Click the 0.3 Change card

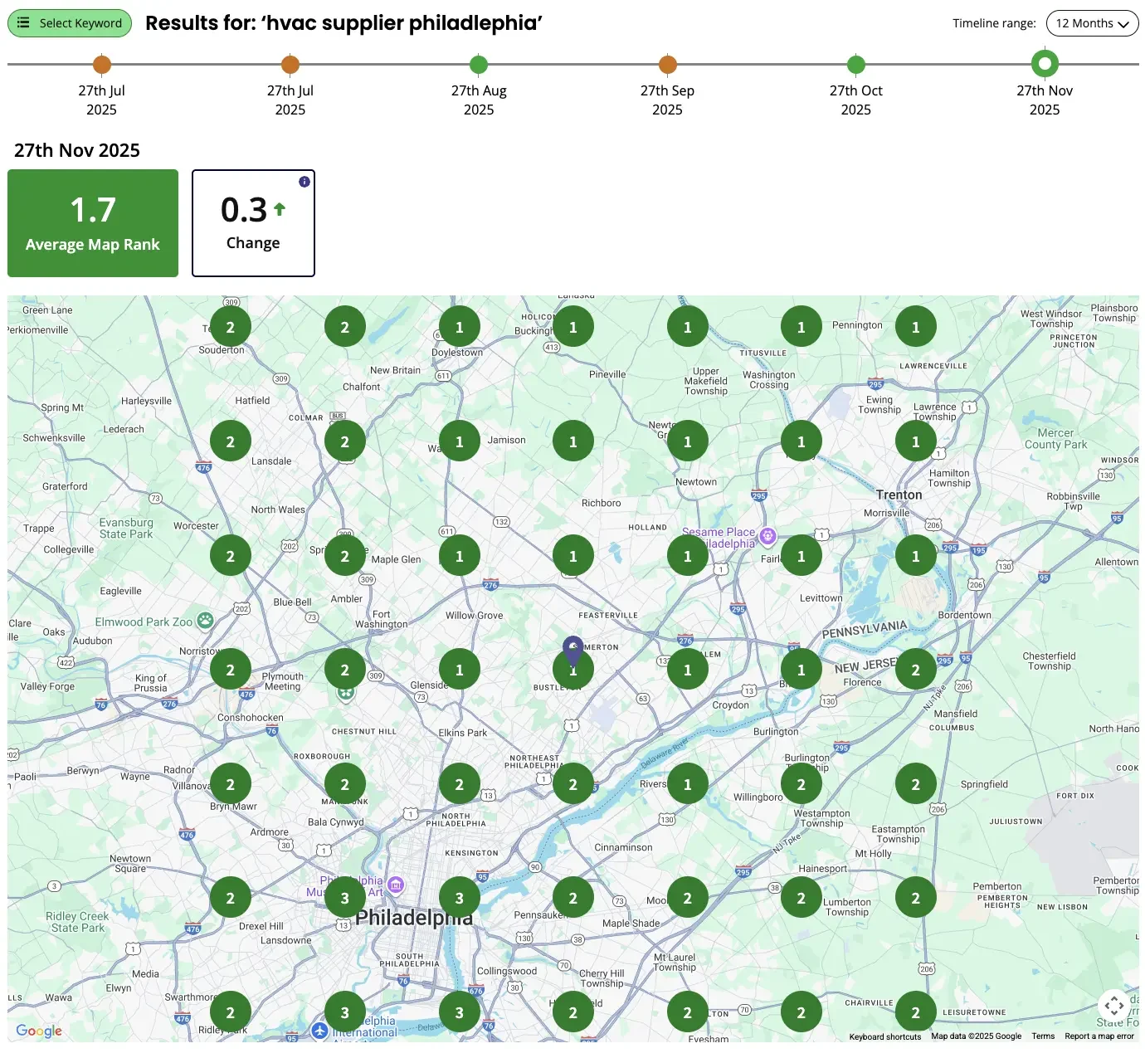tap(253, 223)
